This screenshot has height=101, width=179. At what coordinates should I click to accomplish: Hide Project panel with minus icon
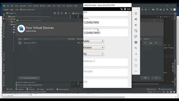coord(69,13)
